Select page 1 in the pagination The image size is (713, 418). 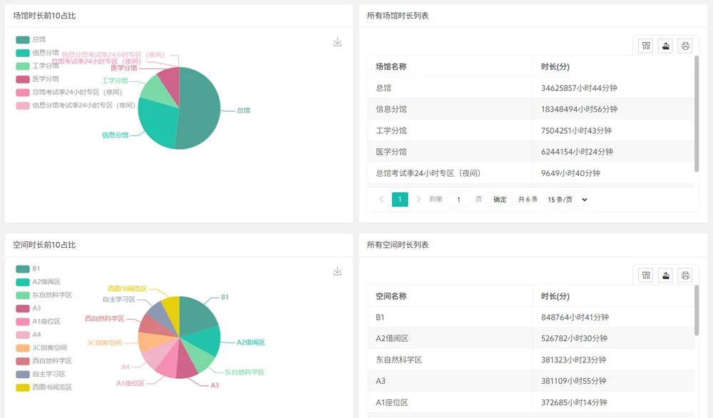(x=400, y=199)
